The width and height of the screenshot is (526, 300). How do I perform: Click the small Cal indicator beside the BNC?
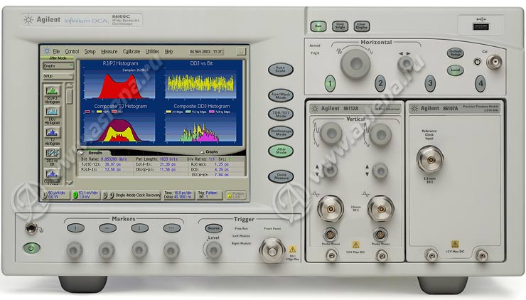477,62
